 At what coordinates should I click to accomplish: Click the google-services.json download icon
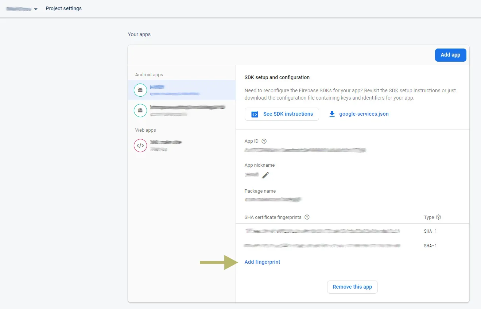(332, 114)
